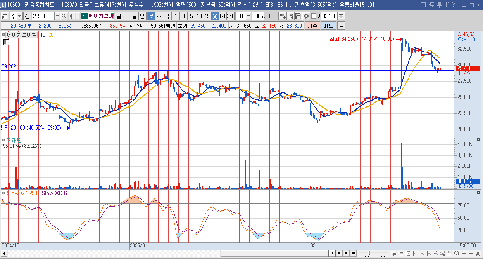Click the A auto-scale icon at bottom
The image size is (483, 259).
pyautogui.click(x=478, y=254)
